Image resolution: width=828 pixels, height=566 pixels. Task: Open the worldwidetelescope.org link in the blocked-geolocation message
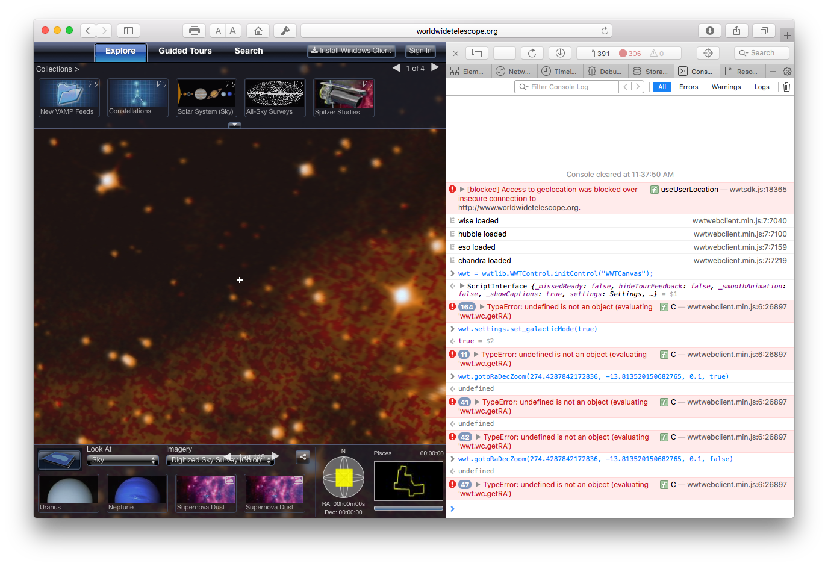tap(518, 207)
